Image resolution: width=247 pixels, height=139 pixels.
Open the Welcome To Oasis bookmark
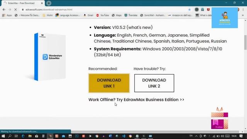pyautogui.click(x=27, y=15)
